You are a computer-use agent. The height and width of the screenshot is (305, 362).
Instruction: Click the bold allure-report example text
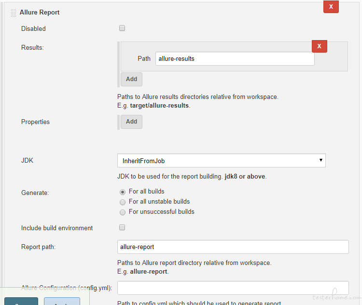tap(149, 272)
